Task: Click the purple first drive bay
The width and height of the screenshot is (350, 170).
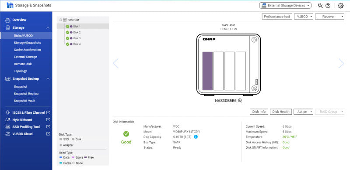Action: point(207,71)
